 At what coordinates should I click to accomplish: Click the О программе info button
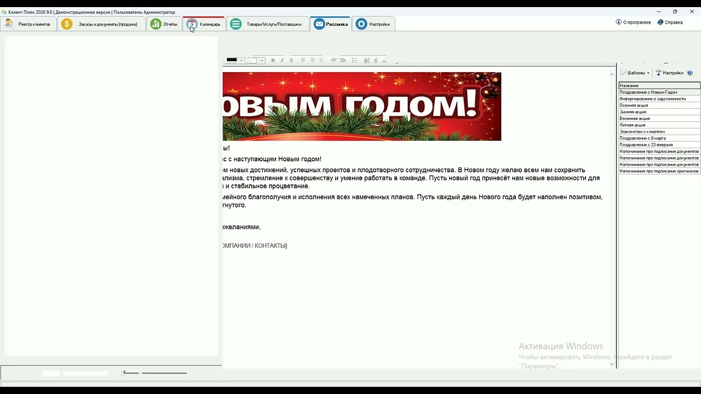pyautogui.click(x=633, y=22)
